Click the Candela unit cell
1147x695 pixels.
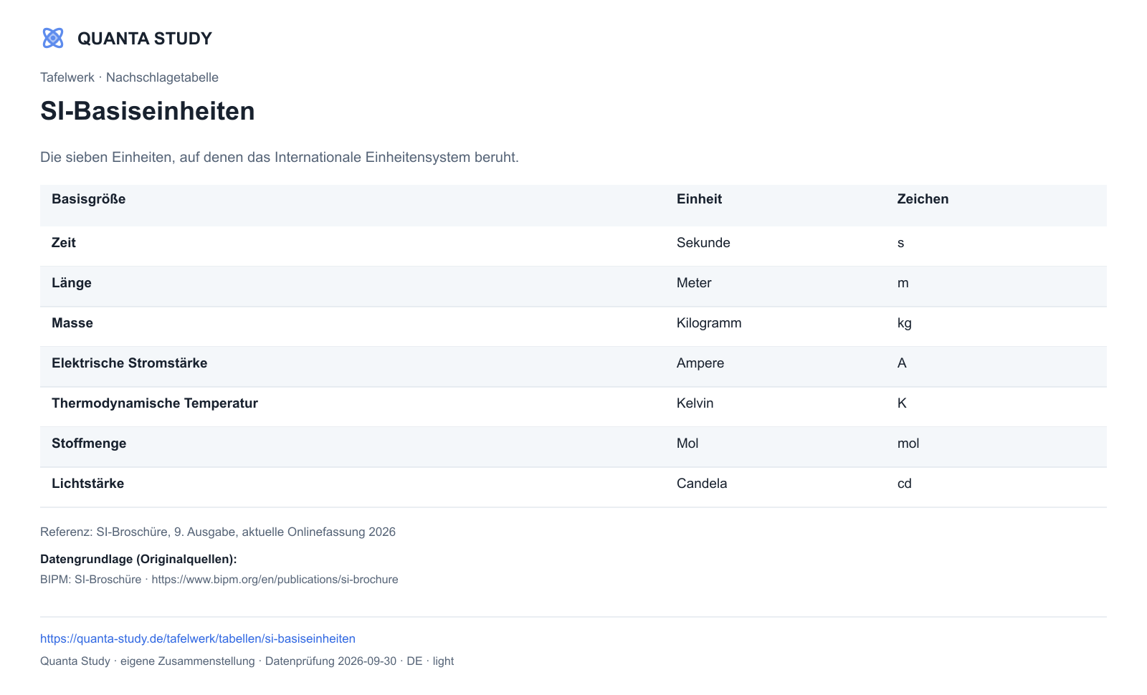702,484
